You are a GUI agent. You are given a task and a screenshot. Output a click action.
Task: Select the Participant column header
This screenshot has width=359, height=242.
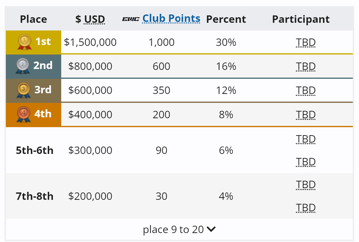point(301,19)
